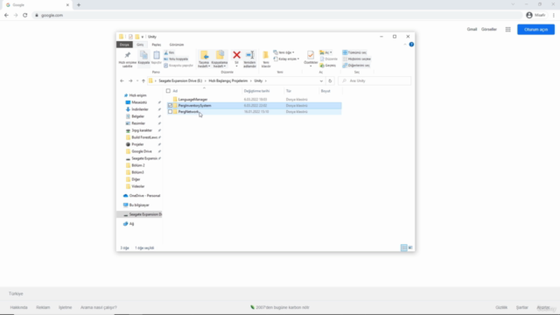Click the Oturum açın sign-in button
Screen dimensions: 560x315
[x=535, y=30]
